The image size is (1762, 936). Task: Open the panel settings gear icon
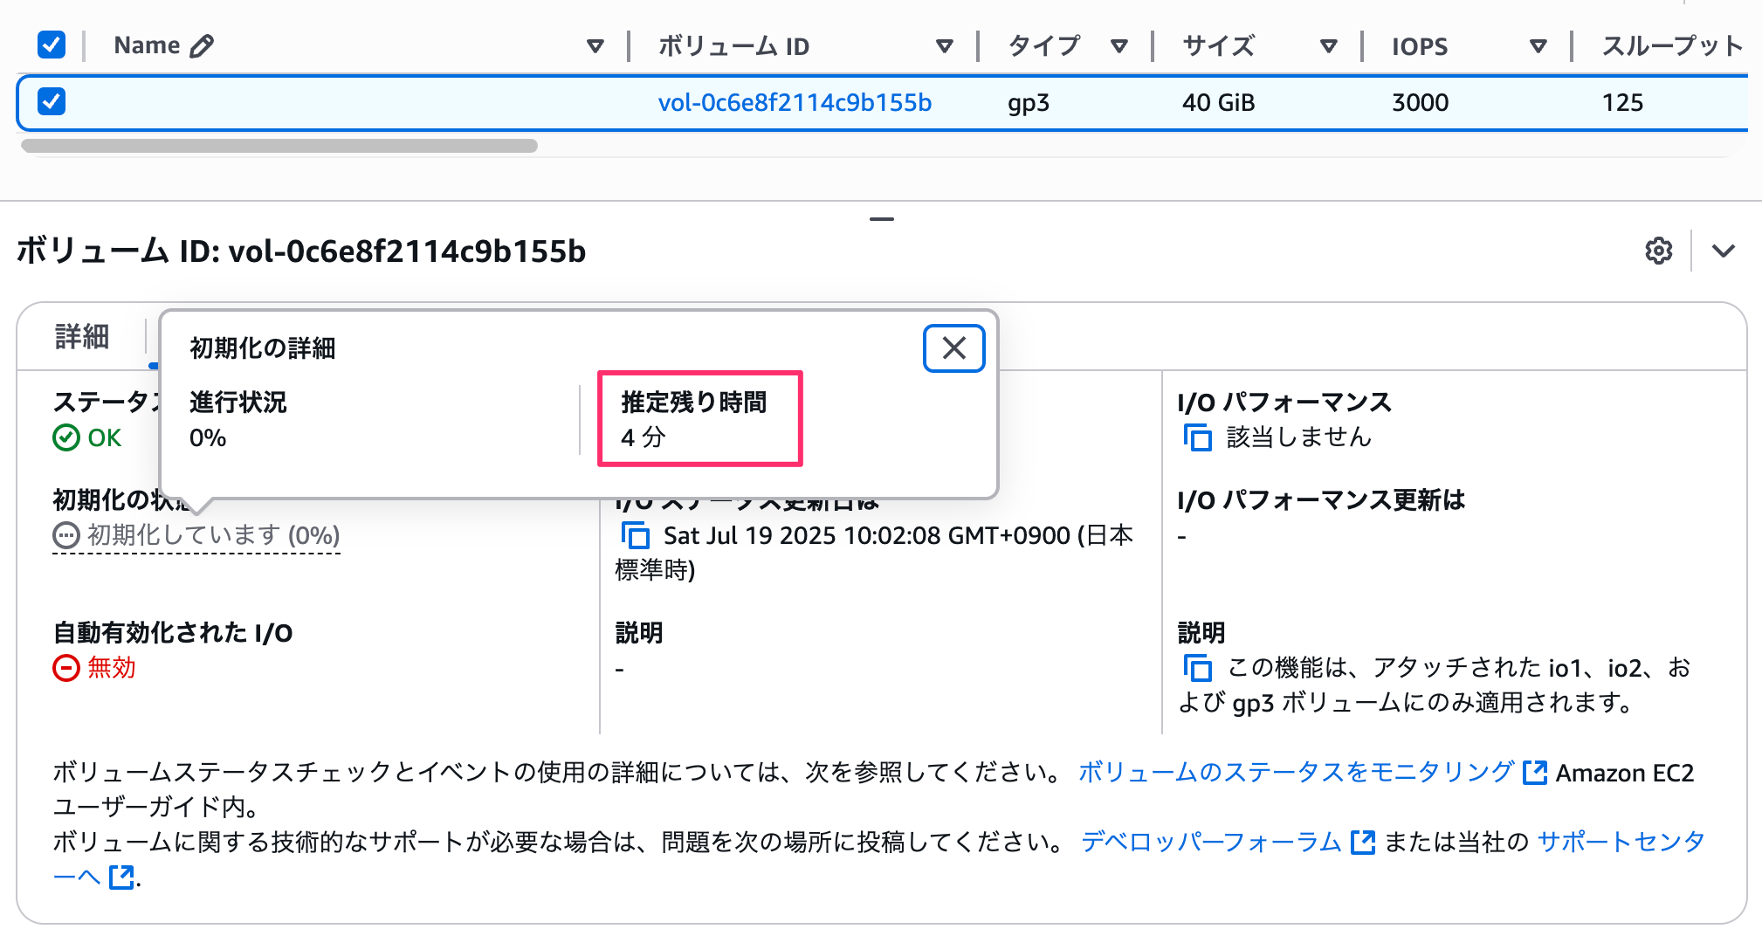(1658, 251)
